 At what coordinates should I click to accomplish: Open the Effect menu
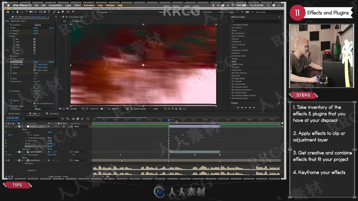pyautogui.click(x=77, y=5)
